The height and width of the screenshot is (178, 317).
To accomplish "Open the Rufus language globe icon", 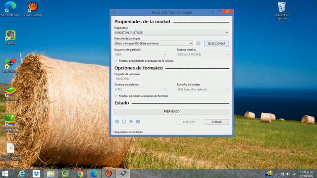I will 117,122.
